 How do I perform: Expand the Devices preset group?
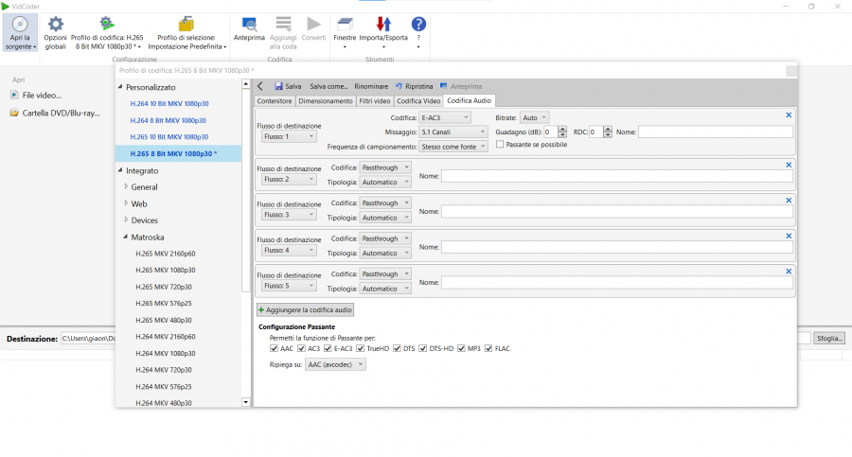tap(126, 220)
